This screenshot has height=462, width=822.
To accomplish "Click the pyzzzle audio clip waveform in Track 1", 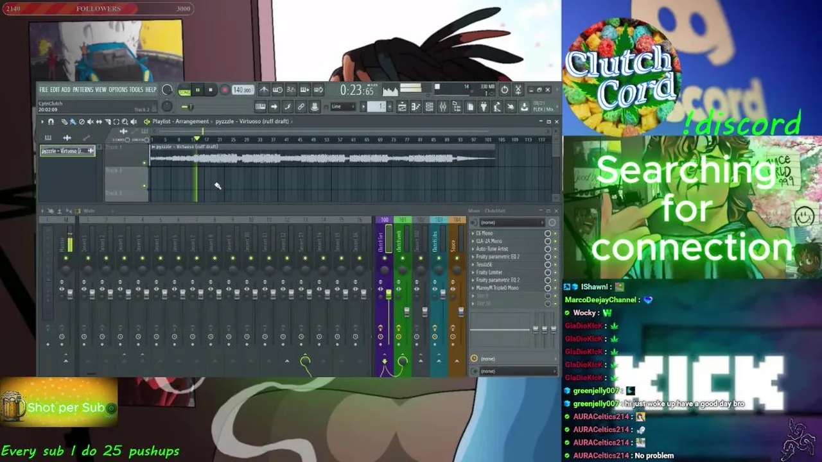I will pos(323,158).
